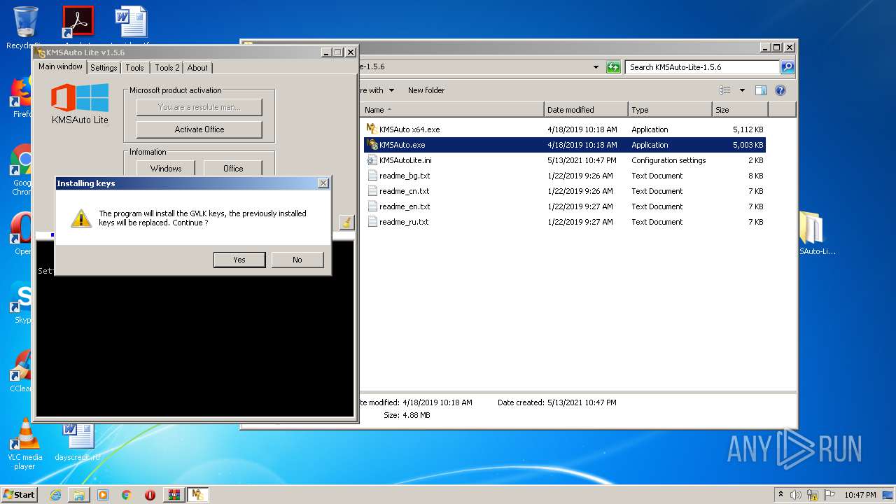Open the About tab
This screenshot has height=504, width=896.
[x=197, y=68]
